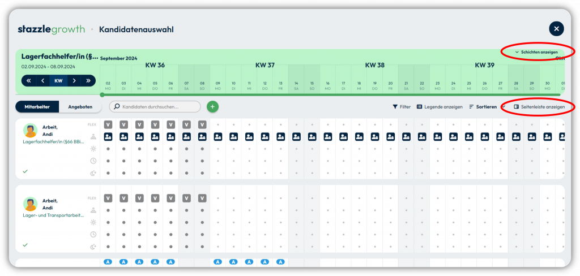Click the V badge on 07 SA in the Lager- und Transportarbeit row
580x276 pixels.
click(186, 199)
